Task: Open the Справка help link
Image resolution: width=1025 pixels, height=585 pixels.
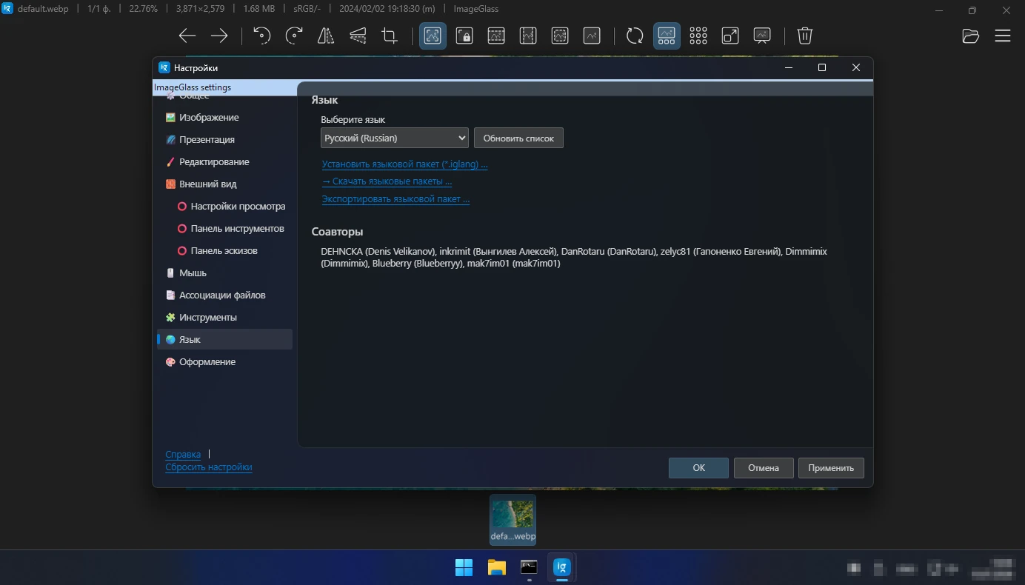Action: click(x=183, y=454)
